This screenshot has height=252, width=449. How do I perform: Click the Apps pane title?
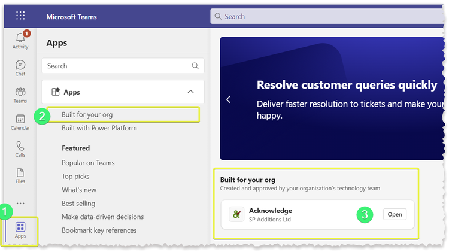click(57, 43)
